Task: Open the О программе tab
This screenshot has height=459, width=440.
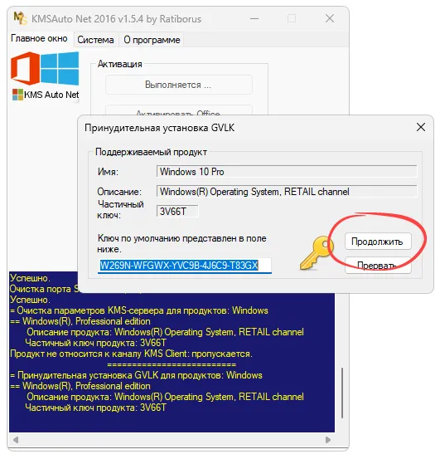Action: [x=152, y=40]
